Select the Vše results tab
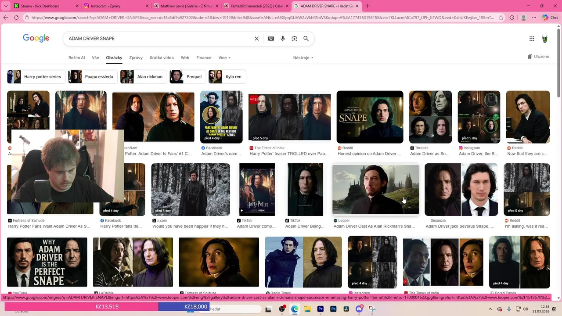This screenshot has width=562, height=316. pyautogui.click(x=95, y=57)
